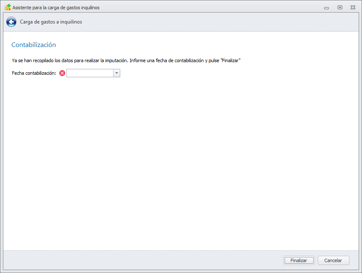Maximize the Asistente window
This screenshot has height=273, width=362.
pyautogui.click(x=340, y=8)
